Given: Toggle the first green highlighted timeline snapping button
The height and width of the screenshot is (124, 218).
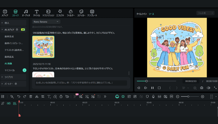Looking at the screenshot, I should tap(117, 97).
